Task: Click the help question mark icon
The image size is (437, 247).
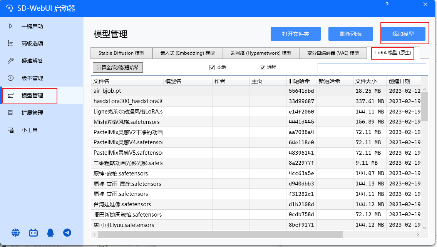Action: pos(387,5)
